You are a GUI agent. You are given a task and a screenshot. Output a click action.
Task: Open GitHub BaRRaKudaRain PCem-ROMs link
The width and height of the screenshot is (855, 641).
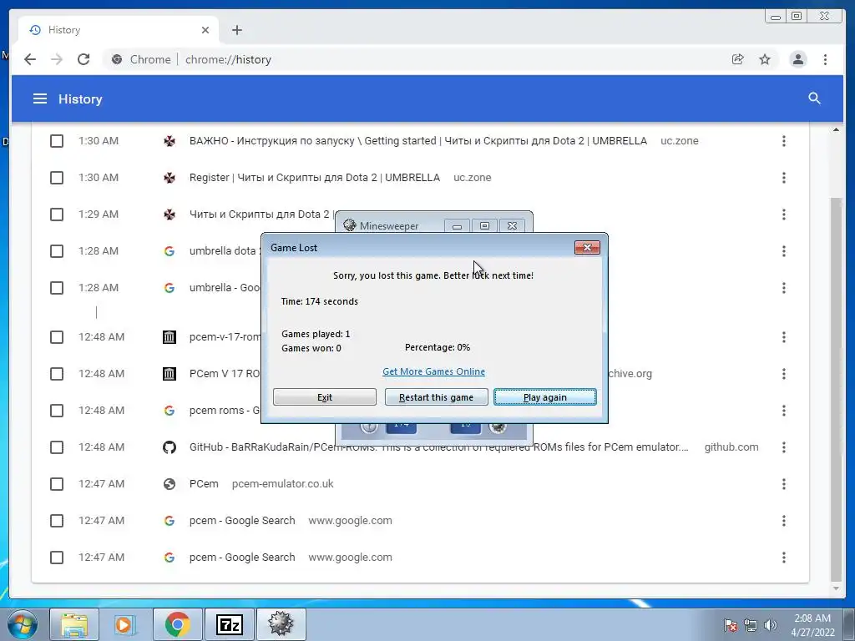[x=439, y=447]
